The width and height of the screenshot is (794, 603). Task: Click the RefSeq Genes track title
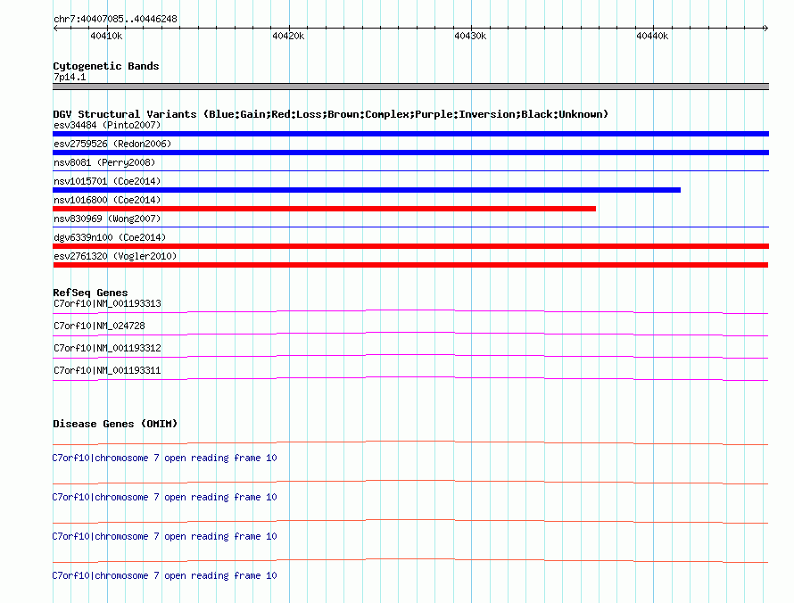[x=91, y=293]
